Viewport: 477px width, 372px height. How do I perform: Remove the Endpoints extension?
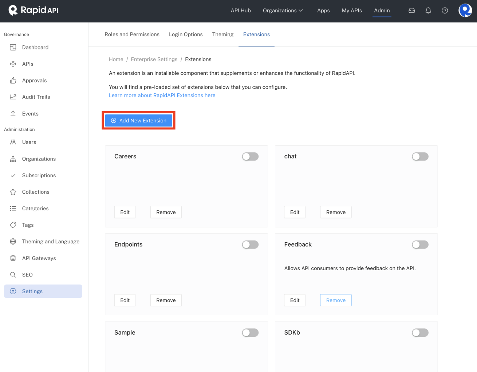pyautogui.click(x=166, y=300)
